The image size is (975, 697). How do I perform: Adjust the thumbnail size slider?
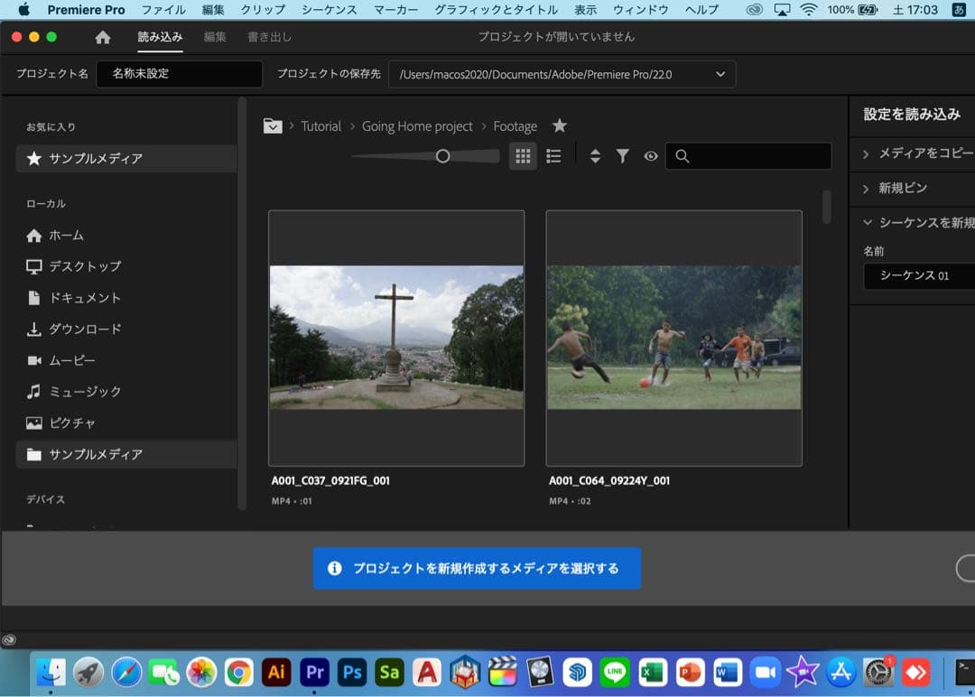click(x=442, y=156)
